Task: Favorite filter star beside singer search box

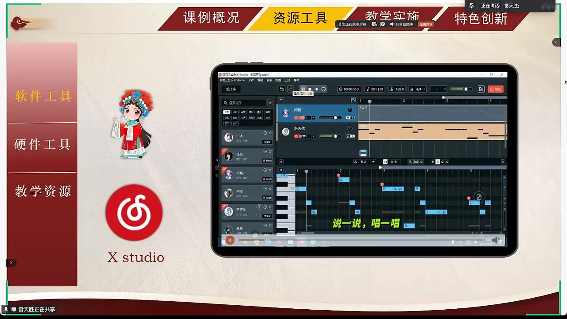Action: tap(270, 103)
